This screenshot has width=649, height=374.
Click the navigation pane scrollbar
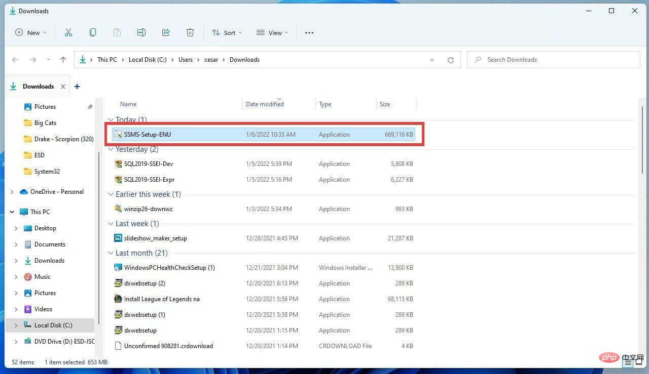99,238
